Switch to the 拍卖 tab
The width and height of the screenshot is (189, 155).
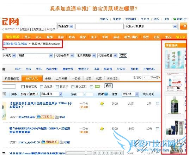click(x=88, y=79)
